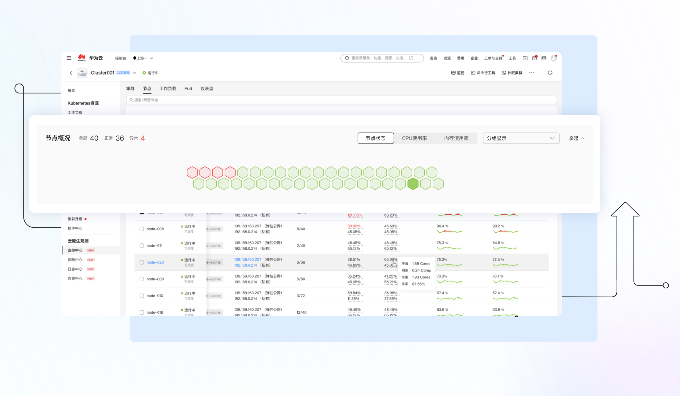Switch to the 工作负载 tab
Screen dimensions: 680x396
pyautogui.click(x=168, y=88)
